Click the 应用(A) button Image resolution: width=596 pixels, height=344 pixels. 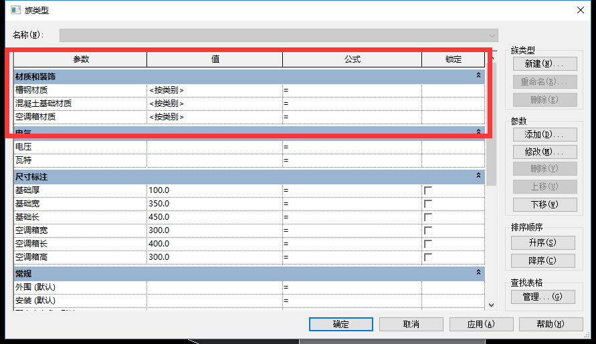(481, 324)
